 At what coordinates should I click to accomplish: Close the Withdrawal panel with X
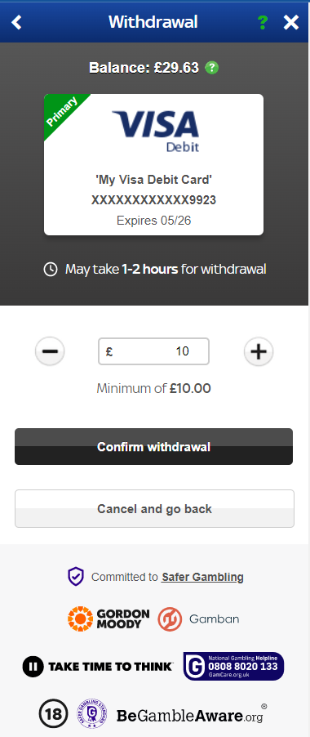pyautogui.click(x=290, y=22)
